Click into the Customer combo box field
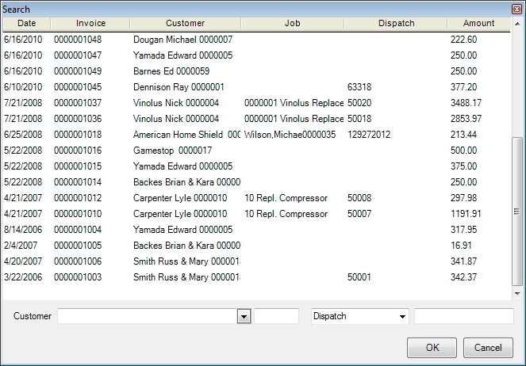Screen dimensions: 526x366 148,316
